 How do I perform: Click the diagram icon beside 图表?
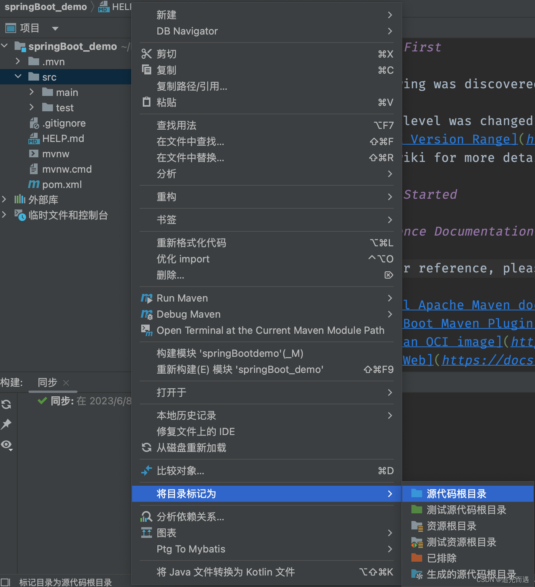[x=147, y=533]
